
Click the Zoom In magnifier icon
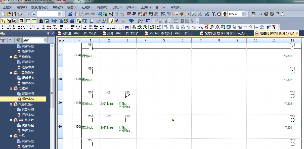[214, 14]
